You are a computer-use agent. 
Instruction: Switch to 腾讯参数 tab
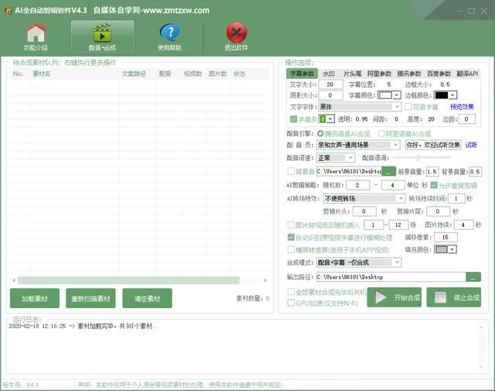coord(409,74)
